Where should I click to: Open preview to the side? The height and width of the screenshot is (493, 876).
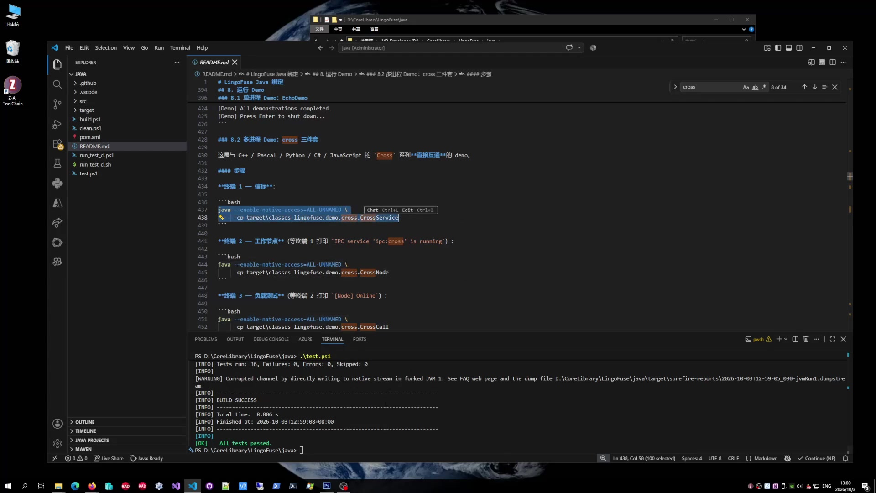pyautogui.click(x=811, y=62)
